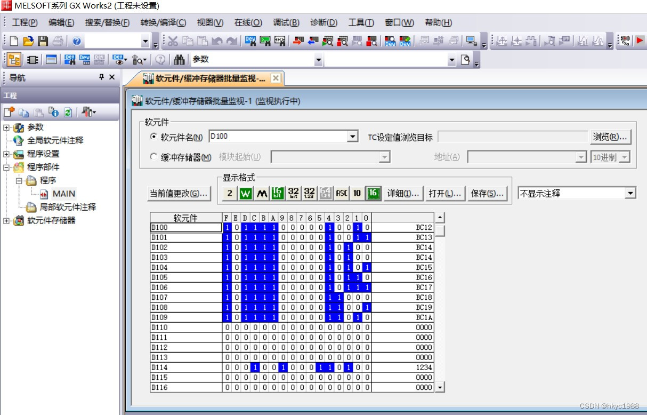
Task: Open the dropdown next to the help icon
Action: [x=145, y=41]
